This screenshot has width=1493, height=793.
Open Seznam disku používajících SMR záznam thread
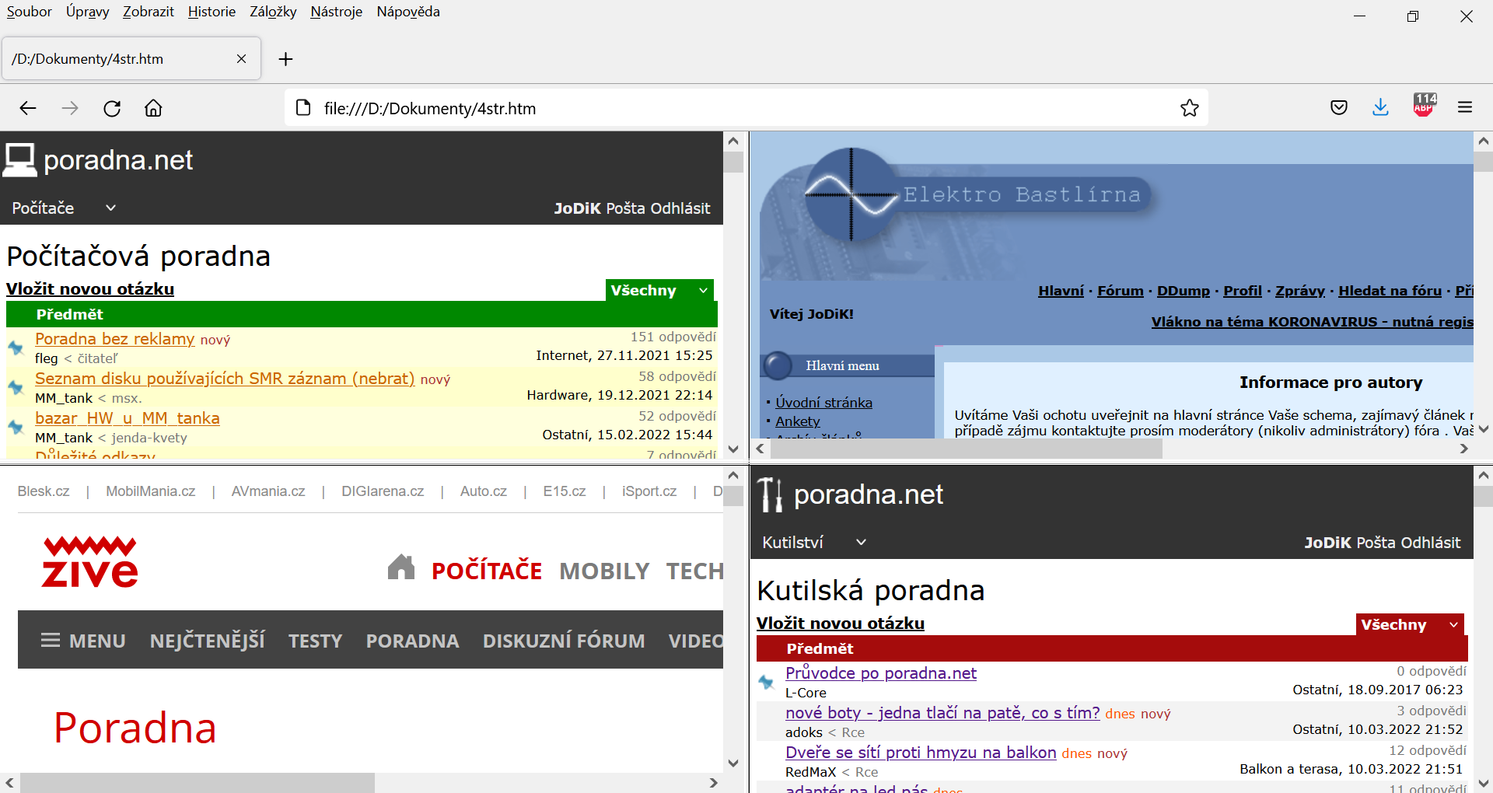click(x=225, y=379)
